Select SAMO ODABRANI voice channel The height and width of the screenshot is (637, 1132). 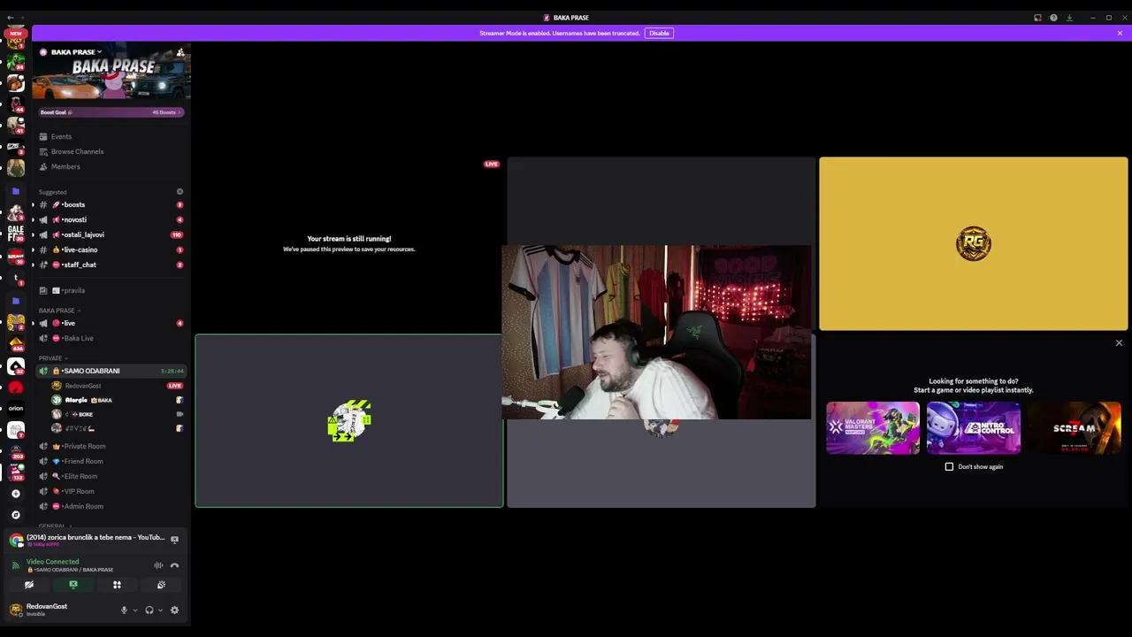[x=111, y=371]
